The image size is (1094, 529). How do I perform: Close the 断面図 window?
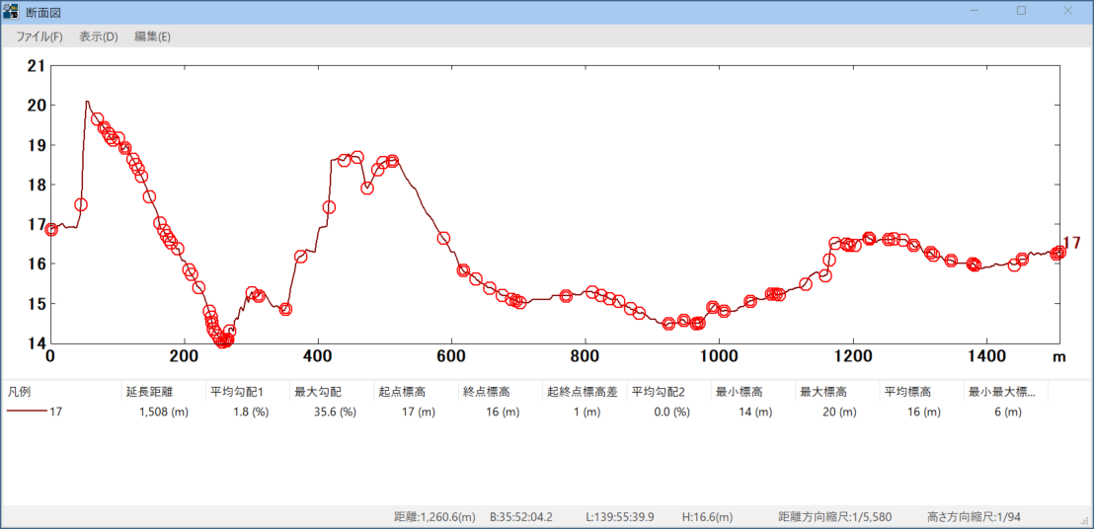click(1067, 11)
